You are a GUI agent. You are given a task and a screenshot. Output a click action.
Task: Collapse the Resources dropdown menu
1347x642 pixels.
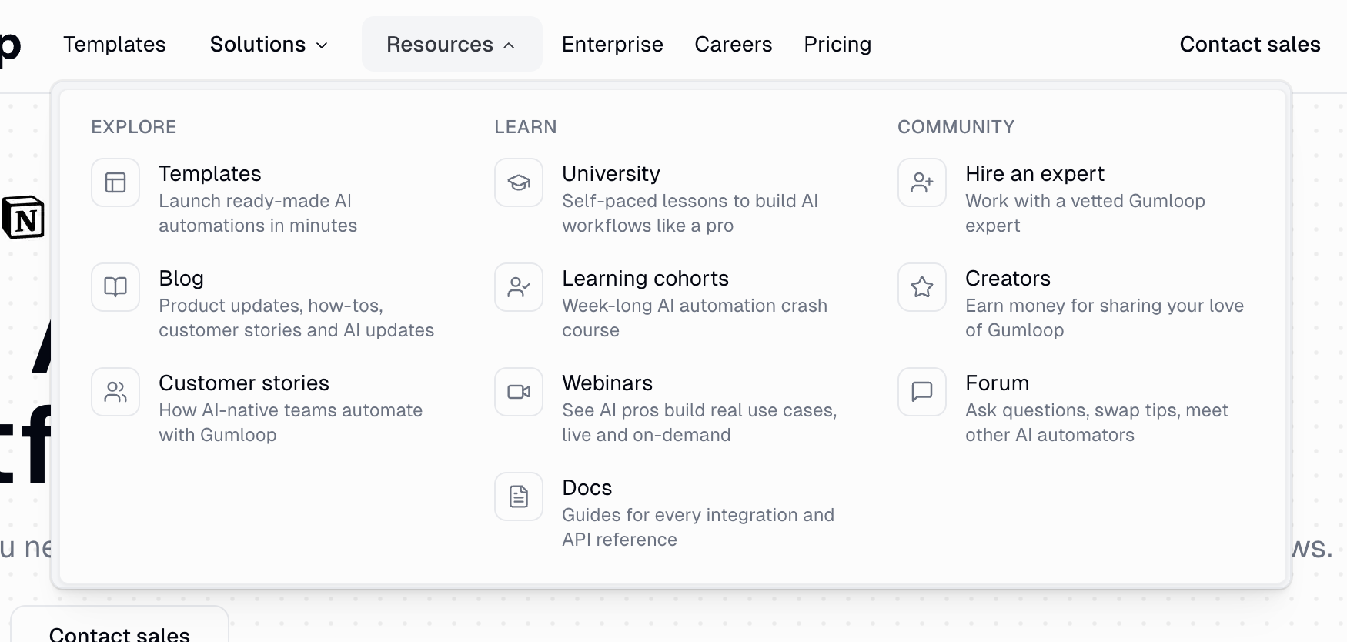point(451,45)
